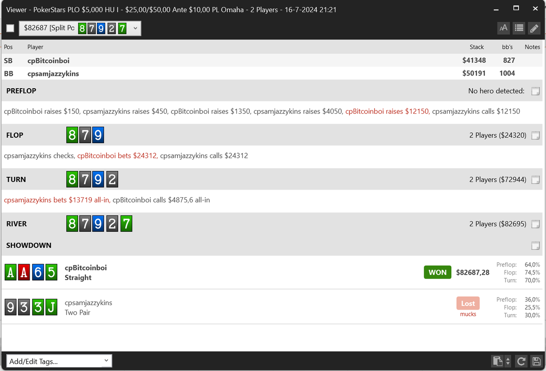Click "cpsamjazzykins bets $13719 all-in" action
This screenshot has height=371, width=546.
(x=57, y=200)
